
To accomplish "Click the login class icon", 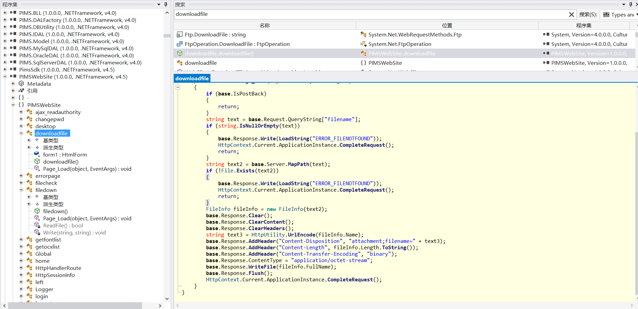I will [29, 296].
